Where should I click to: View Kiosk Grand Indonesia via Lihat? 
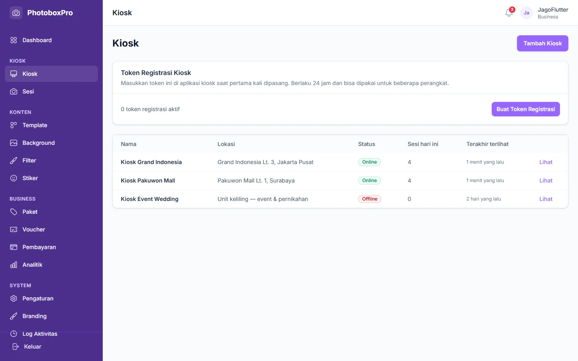coord(546,162)
